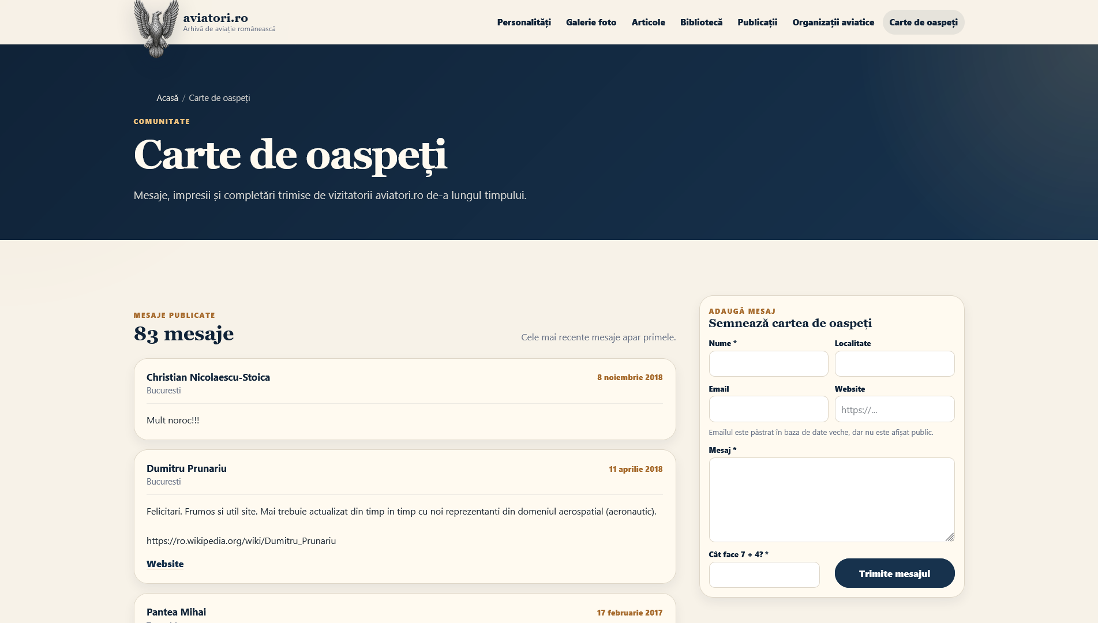Click the Dumitru Prunariu author name

click(x=186, y=468)
